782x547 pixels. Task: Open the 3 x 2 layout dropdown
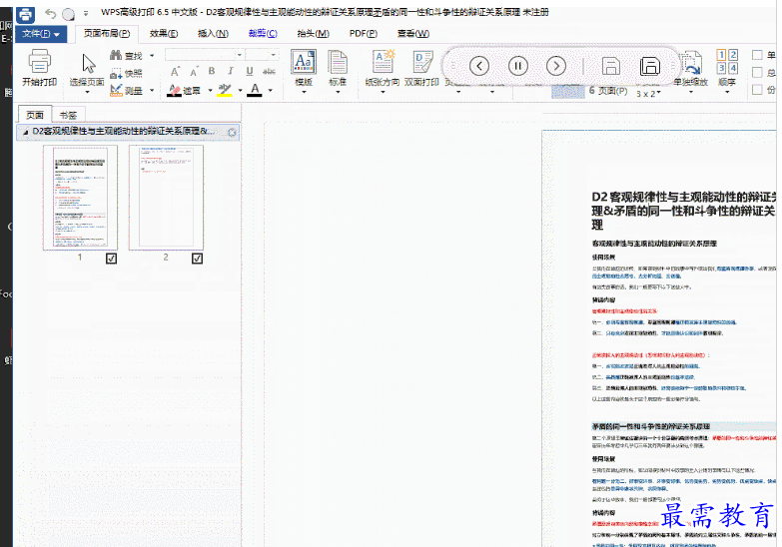coord(648,93)
